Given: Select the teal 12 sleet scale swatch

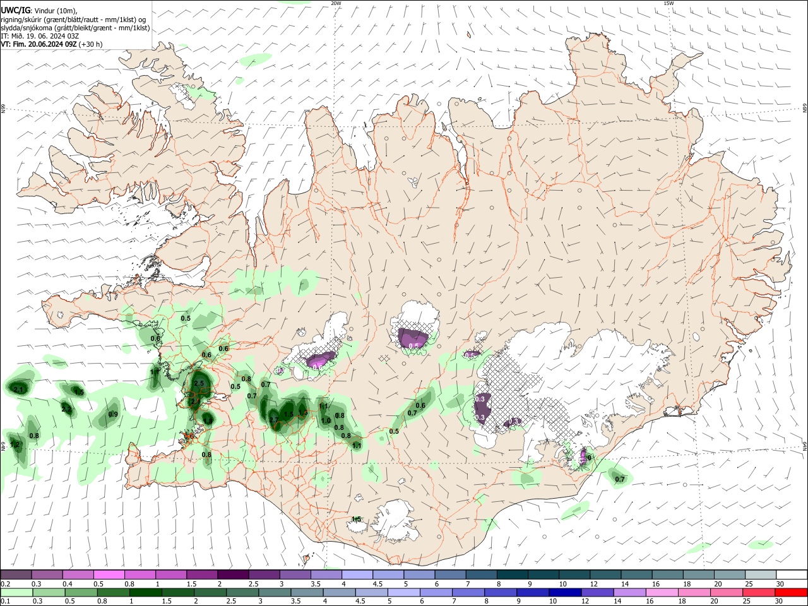Looking at the screenshot, I should (605, 574).
